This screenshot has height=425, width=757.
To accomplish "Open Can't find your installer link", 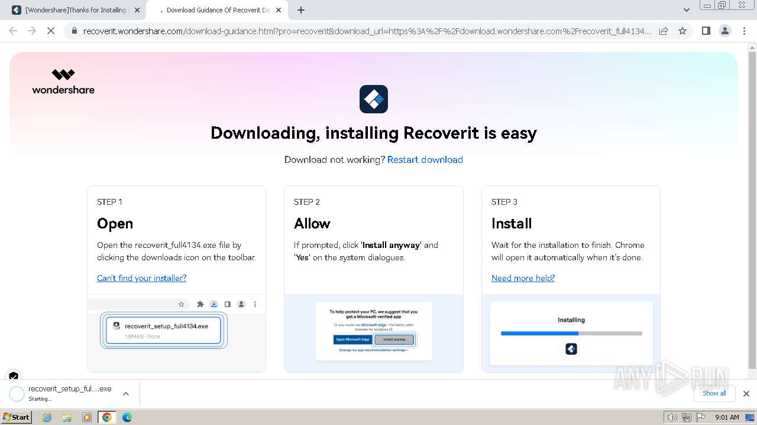I will coord(141,278).
